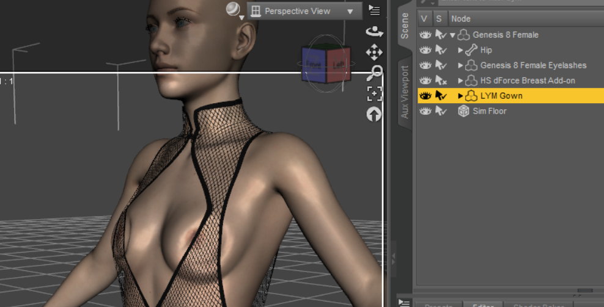The height and width of the screenshot is (307, 604).
Task: Click the Hip bone icon
Action: click(471, 50)
